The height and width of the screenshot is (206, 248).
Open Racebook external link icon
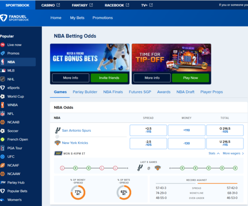(128, 5)
